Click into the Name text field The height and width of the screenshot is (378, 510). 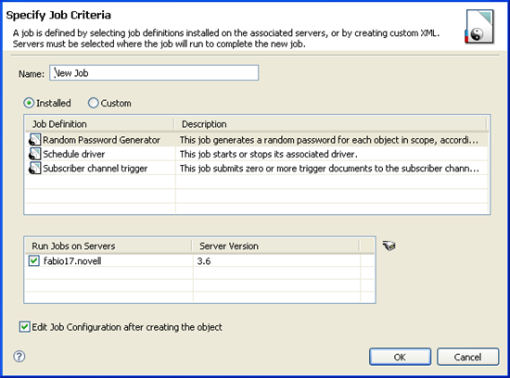pyautogui.click(x=154, y=73)
